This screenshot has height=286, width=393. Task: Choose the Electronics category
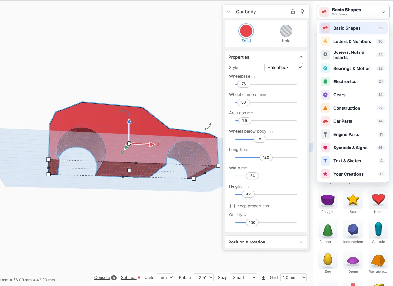[x=353, y=81]
